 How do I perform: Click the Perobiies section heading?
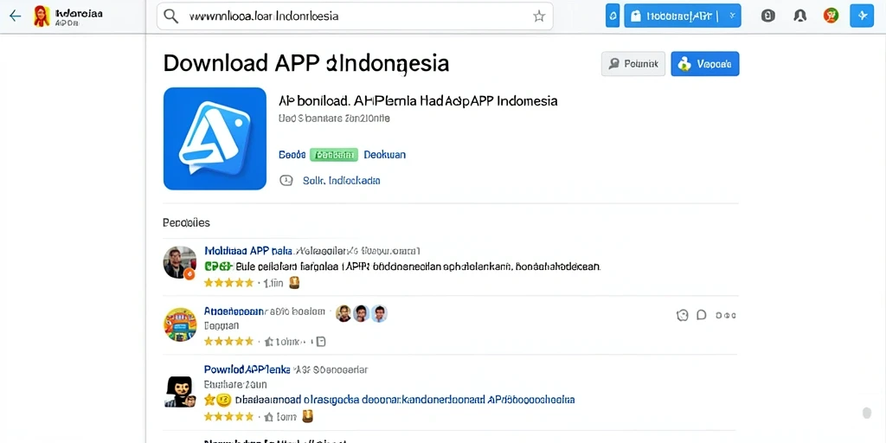tap(187, 222)
